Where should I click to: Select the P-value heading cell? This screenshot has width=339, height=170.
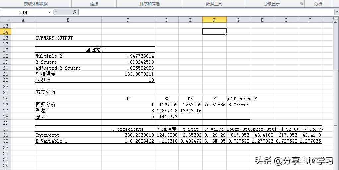pyautogui.click(x=215, y=129)
